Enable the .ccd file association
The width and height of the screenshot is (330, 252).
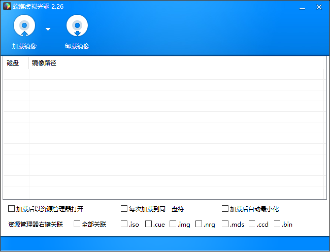(x=252, y=224)
